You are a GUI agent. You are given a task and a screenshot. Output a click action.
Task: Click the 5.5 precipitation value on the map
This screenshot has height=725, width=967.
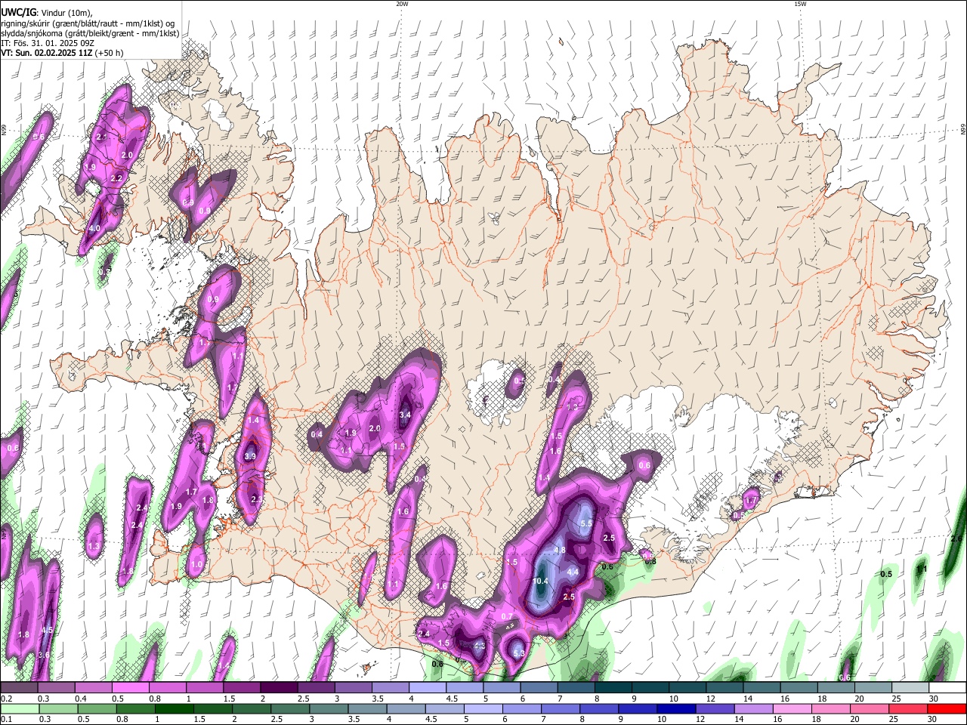point(585,523)
